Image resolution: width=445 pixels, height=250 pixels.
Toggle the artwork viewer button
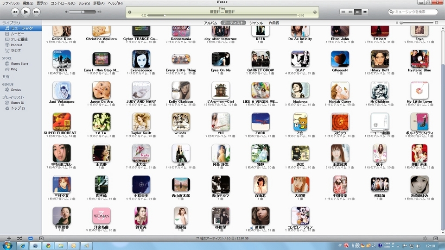click(x=41, y=238)
